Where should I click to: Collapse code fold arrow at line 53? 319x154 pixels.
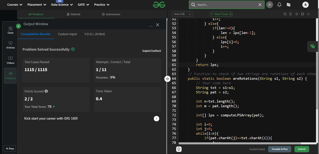[177, 28]
